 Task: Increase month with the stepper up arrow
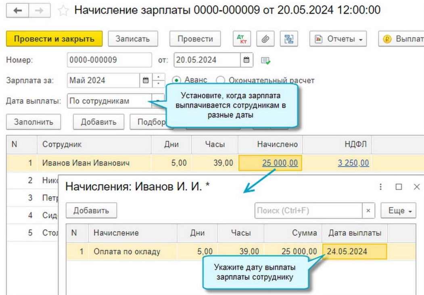coord(159,77)
